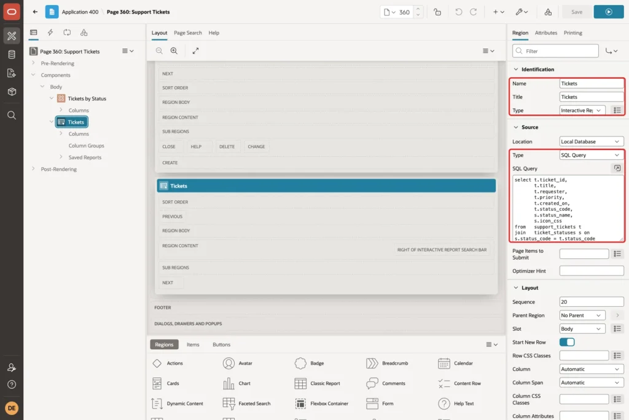Open the DE user account badge
629x420 pixels.
click(12, 408)
